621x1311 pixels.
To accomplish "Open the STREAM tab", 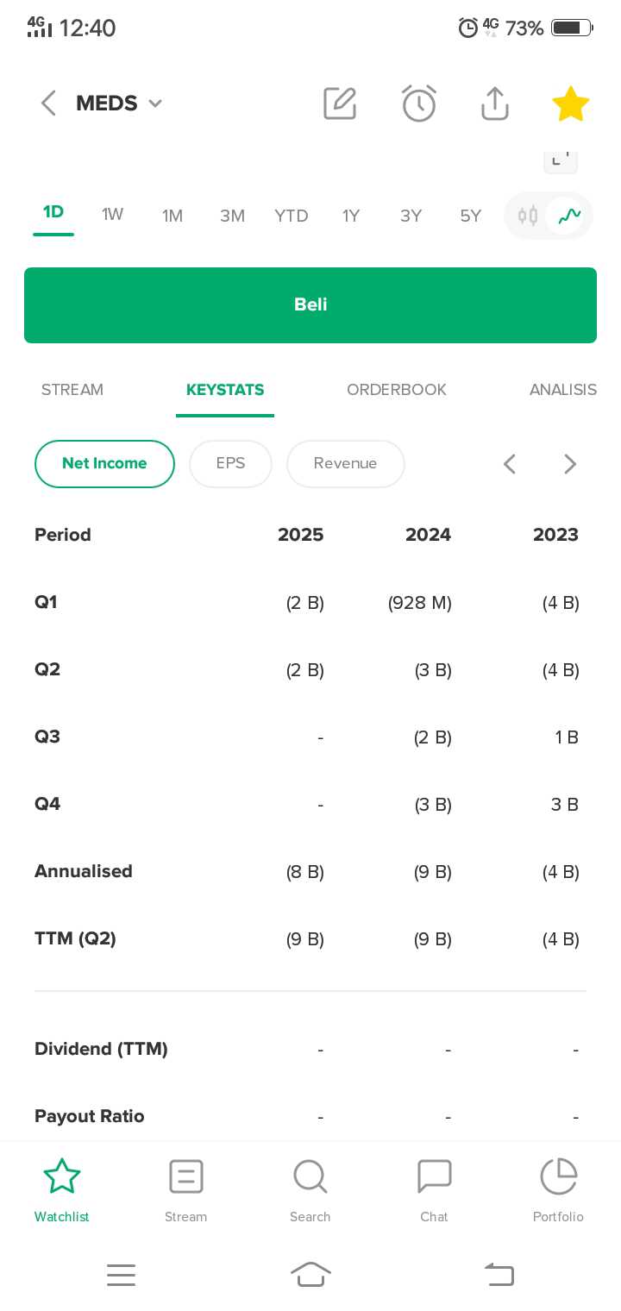I will 72,390.
